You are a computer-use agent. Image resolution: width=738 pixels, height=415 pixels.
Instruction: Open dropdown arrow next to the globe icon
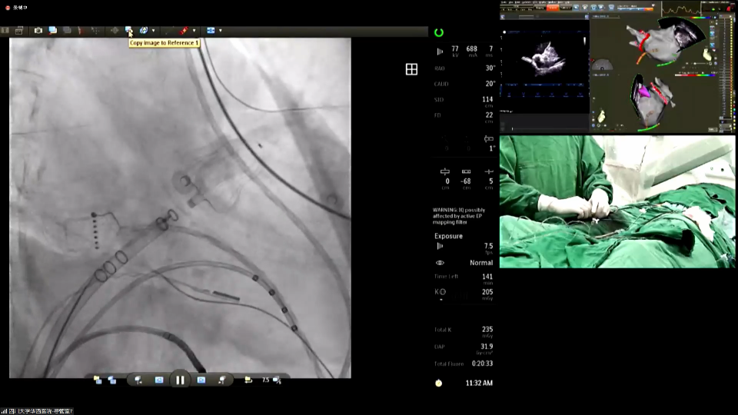pos(153,31)
